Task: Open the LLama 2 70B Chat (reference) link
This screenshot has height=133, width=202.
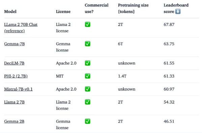Action: [21, 28]
